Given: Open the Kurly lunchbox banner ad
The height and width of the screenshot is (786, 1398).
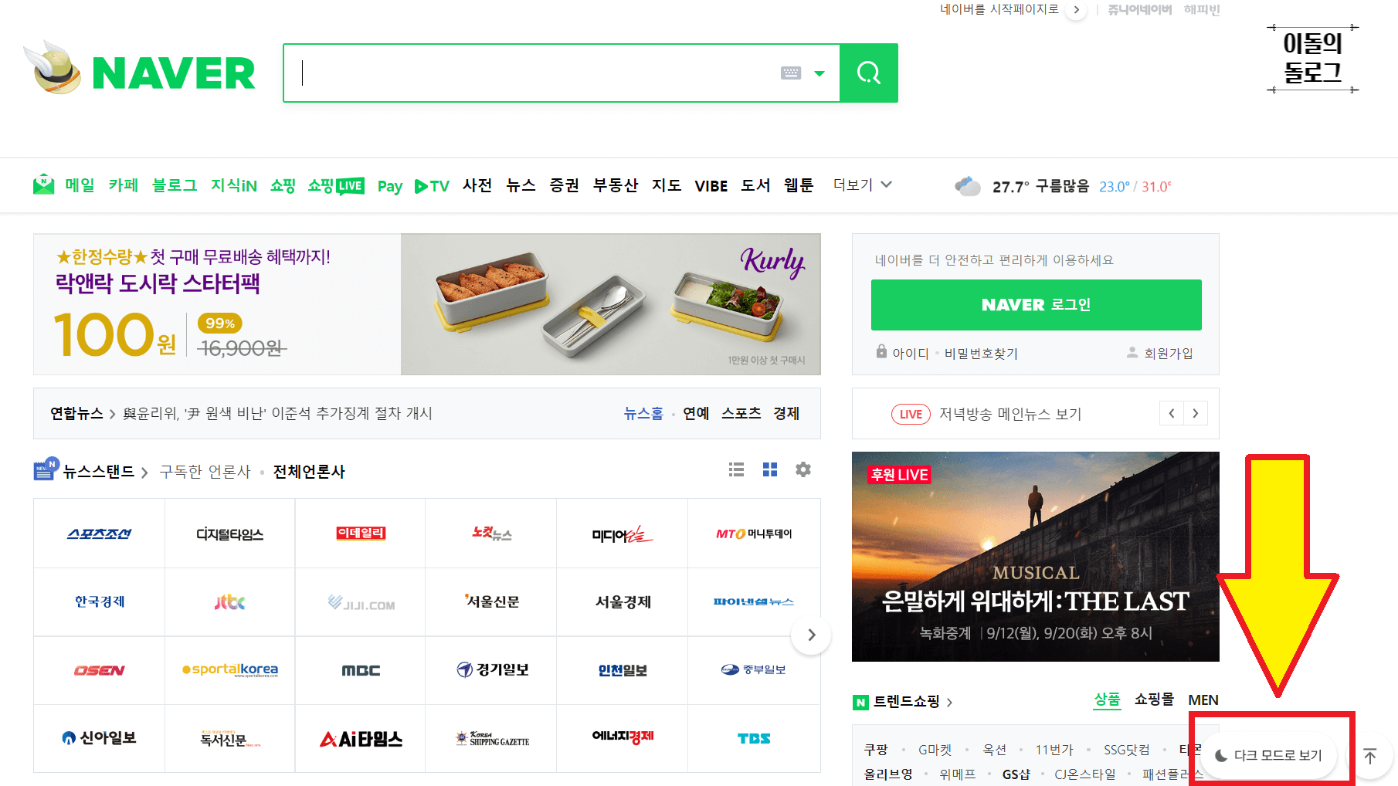Looking at the screenshot, I should coord(427,304).
